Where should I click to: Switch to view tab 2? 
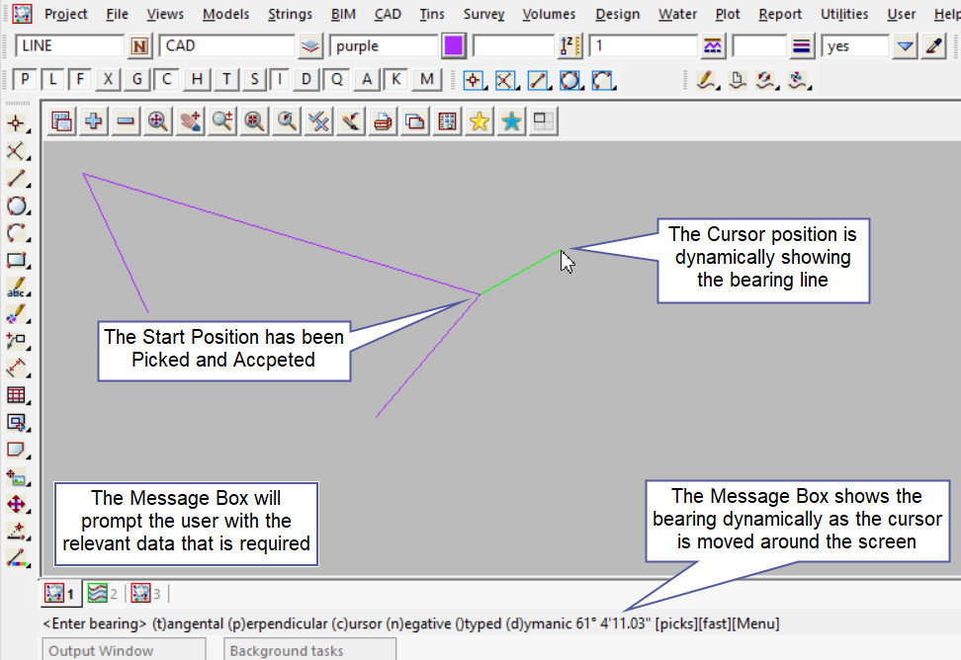[x=103, y=593]
